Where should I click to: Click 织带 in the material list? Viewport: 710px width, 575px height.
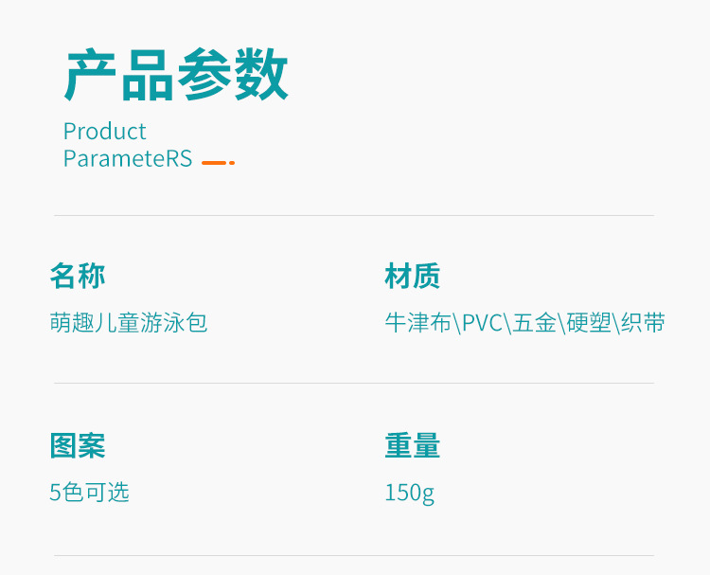[x=644, y=323]
